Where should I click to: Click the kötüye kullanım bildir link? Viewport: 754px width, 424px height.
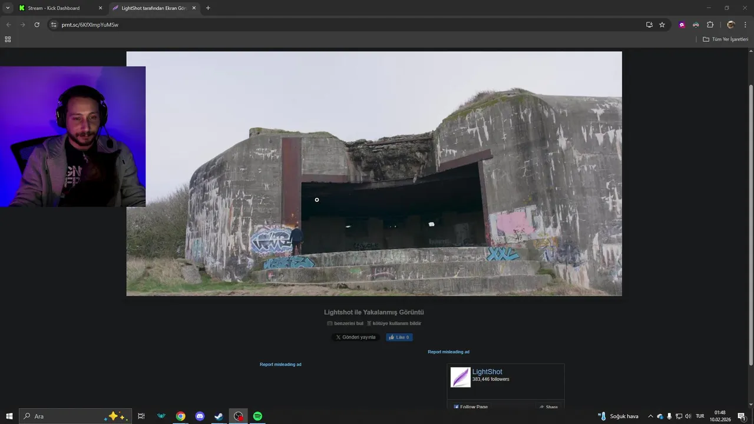click(393, 323)
